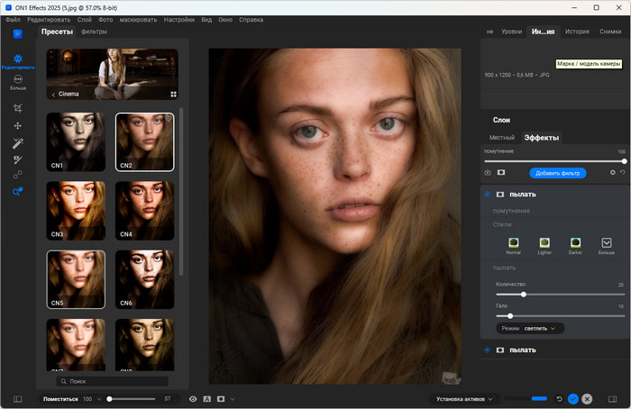Click the heart favorite icon on CN2
631x409 pixels.
coord(168,118)
